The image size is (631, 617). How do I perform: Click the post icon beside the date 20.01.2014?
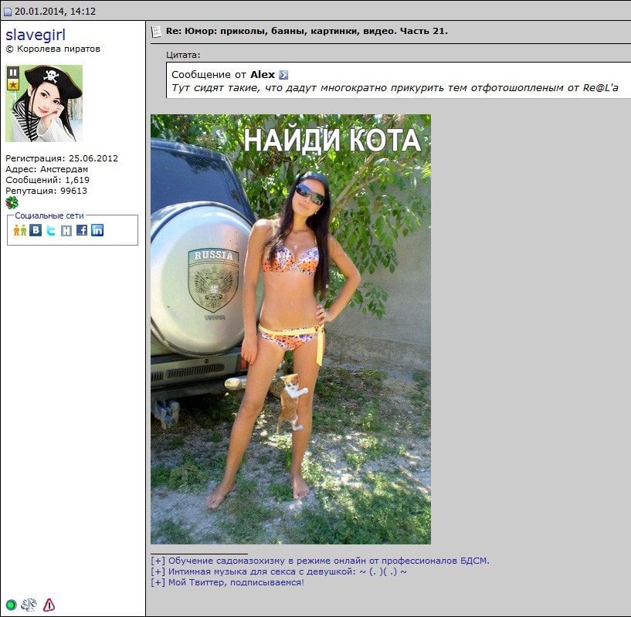click(8, 12)
